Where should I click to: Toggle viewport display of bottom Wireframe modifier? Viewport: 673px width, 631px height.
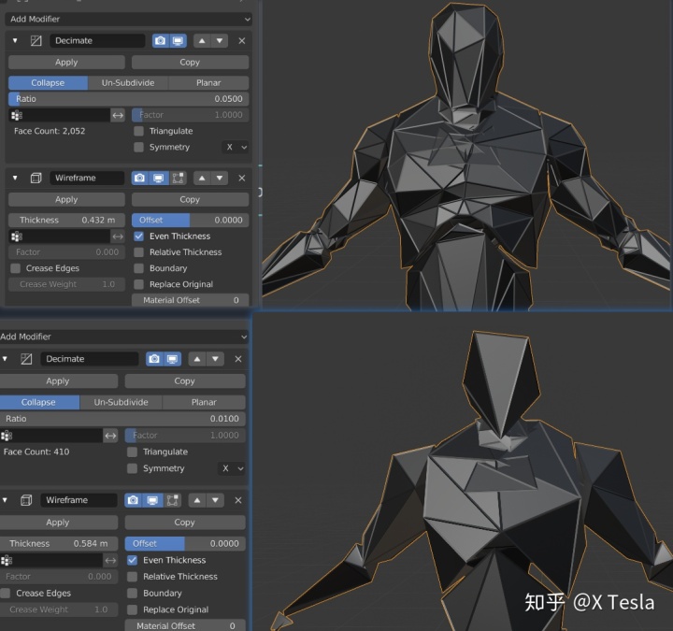(152, 500)
